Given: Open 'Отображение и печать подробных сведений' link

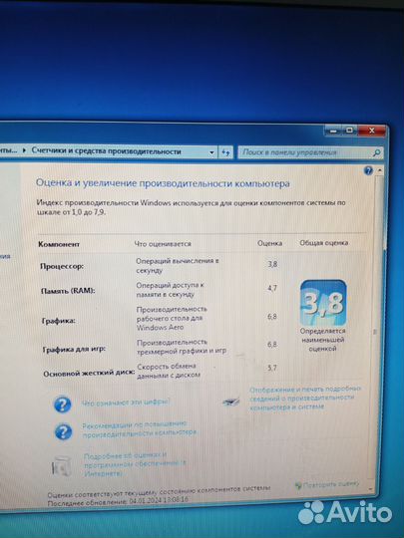Looking at the screenshot, I should point(305,398).
